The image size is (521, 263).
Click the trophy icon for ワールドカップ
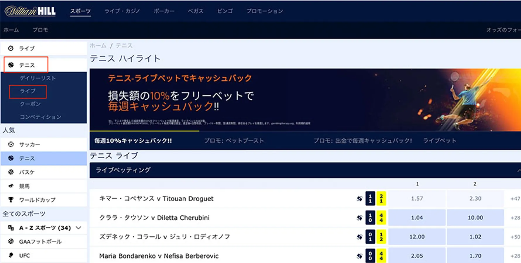pyautogui.click(x=11, y=200)
